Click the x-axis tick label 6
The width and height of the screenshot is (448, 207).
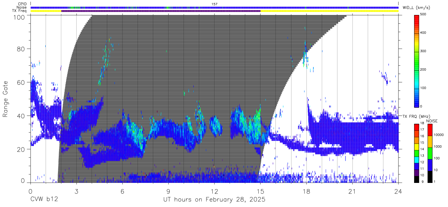click(123, 191)
